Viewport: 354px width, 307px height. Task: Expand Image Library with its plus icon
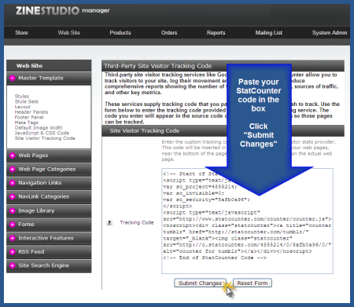13,210
